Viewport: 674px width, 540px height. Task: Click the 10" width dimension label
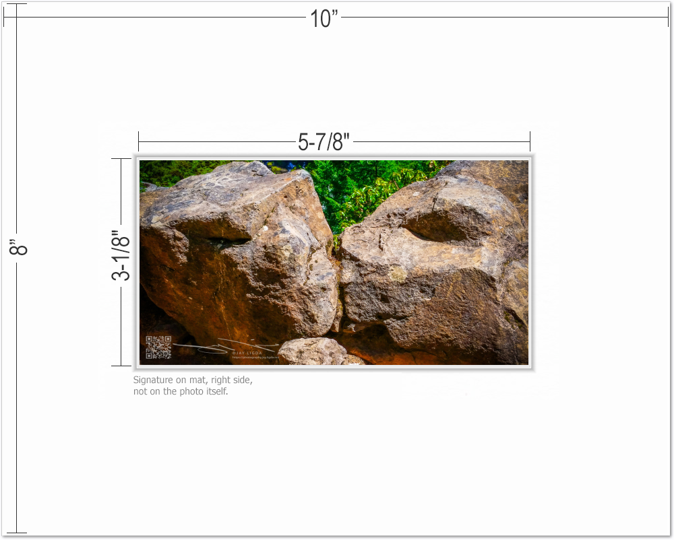pos(324,19)
